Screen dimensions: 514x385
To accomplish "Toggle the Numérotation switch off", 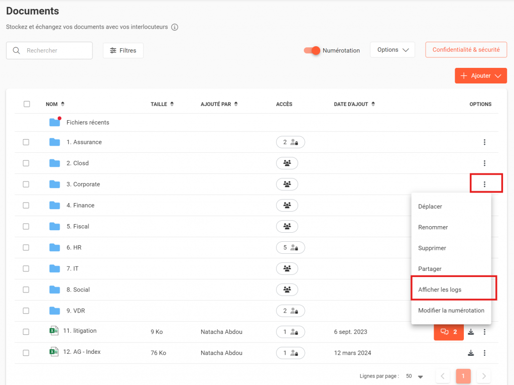I will (312, 50).
